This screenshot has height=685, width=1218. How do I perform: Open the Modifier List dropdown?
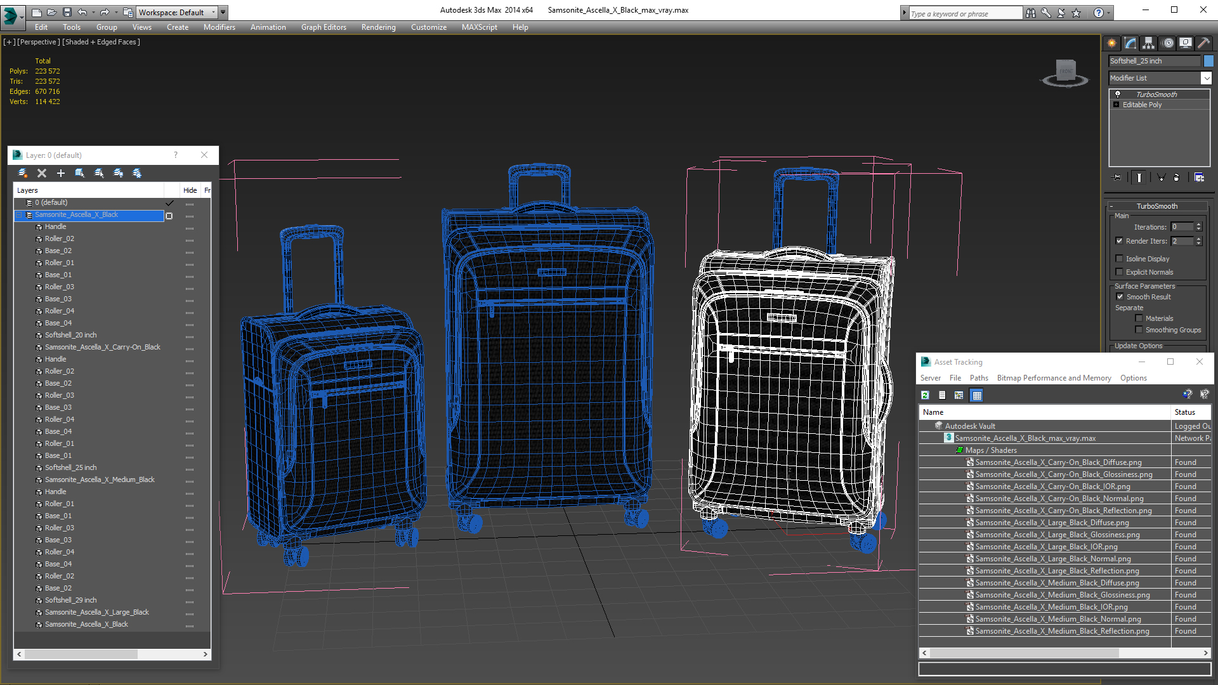click(1206, 78)
